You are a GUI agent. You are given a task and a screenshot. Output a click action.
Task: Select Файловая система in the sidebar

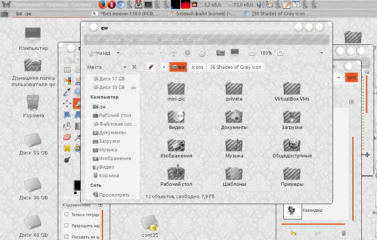[x=115, y=124]
